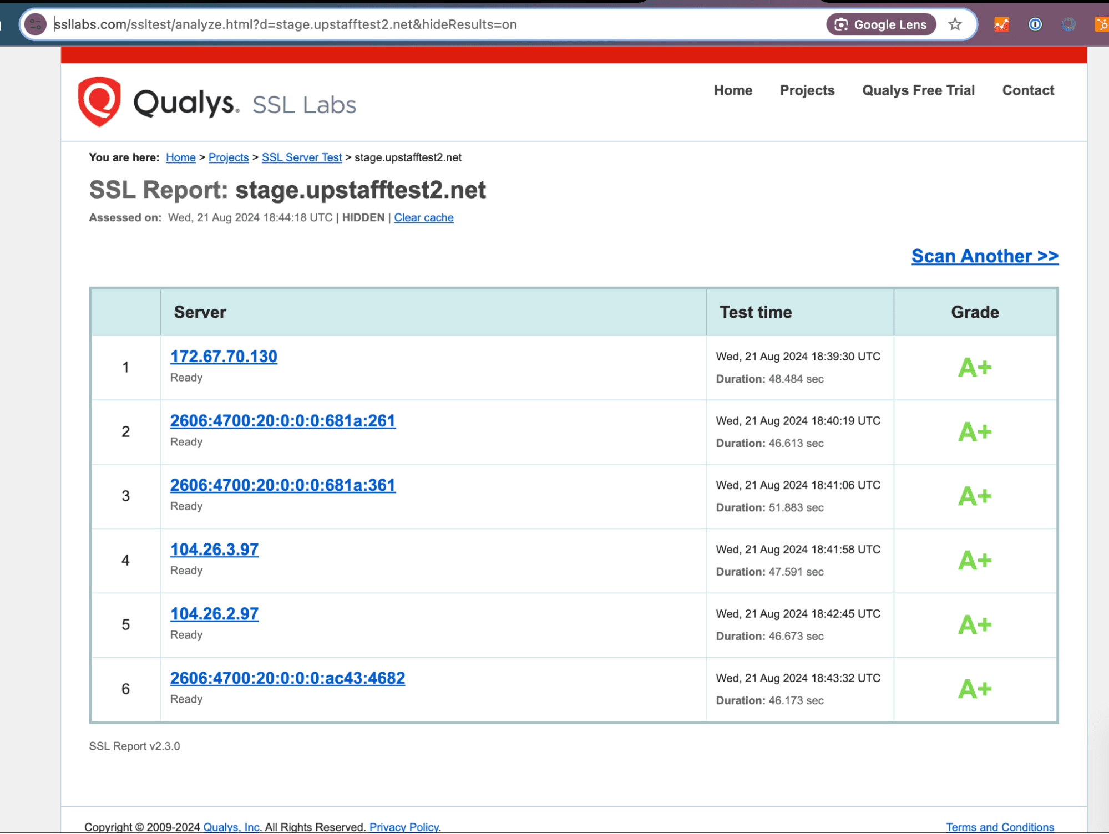Click the Scan Another link
The height and width of the screenshot is (834, 1109).
tap(985, 256)
